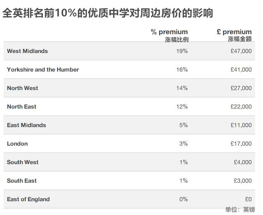263x215 pixels.
Task: Click the North East region name
Action: [22, 106]
